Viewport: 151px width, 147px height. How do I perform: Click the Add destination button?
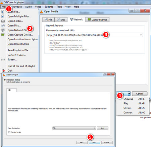103,128
